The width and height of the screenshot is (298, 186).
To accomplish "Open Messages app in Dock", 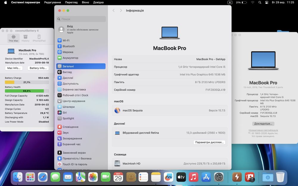I will pyautogui.click(x=55, y=177).
